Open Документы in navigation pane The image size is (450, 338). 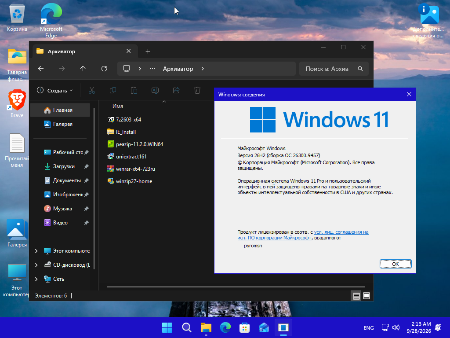(x=60, y=180)
